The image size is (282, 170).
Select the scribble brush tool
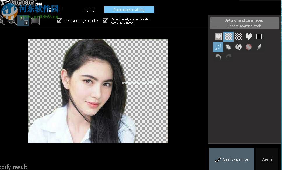point(228,47)
